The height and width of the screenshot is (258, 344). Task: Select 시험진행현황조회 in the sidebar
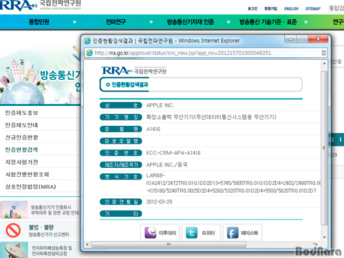click(27, 175)
